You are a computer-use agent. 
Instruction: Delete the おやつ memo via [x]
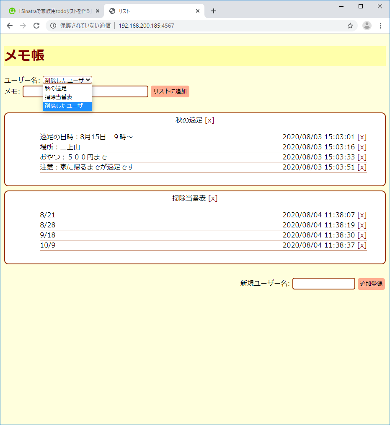(x=362, y=157)
